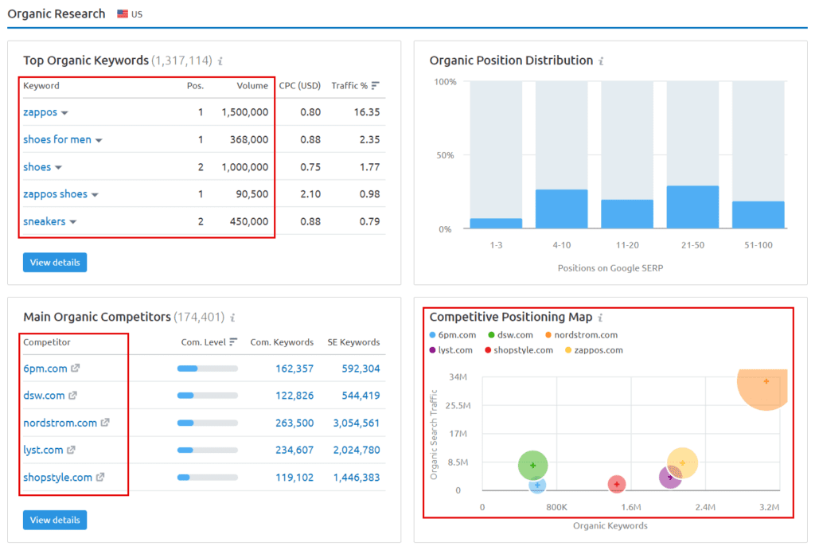The width and height of the screenshot is (815, 550).
Task: Click the 4-10 positions bar in chart
Action: (x=561, y=209)
